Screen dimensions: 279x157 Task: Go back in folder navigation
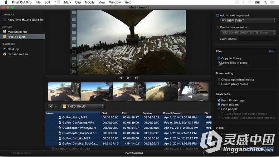[x=50, y=106]
